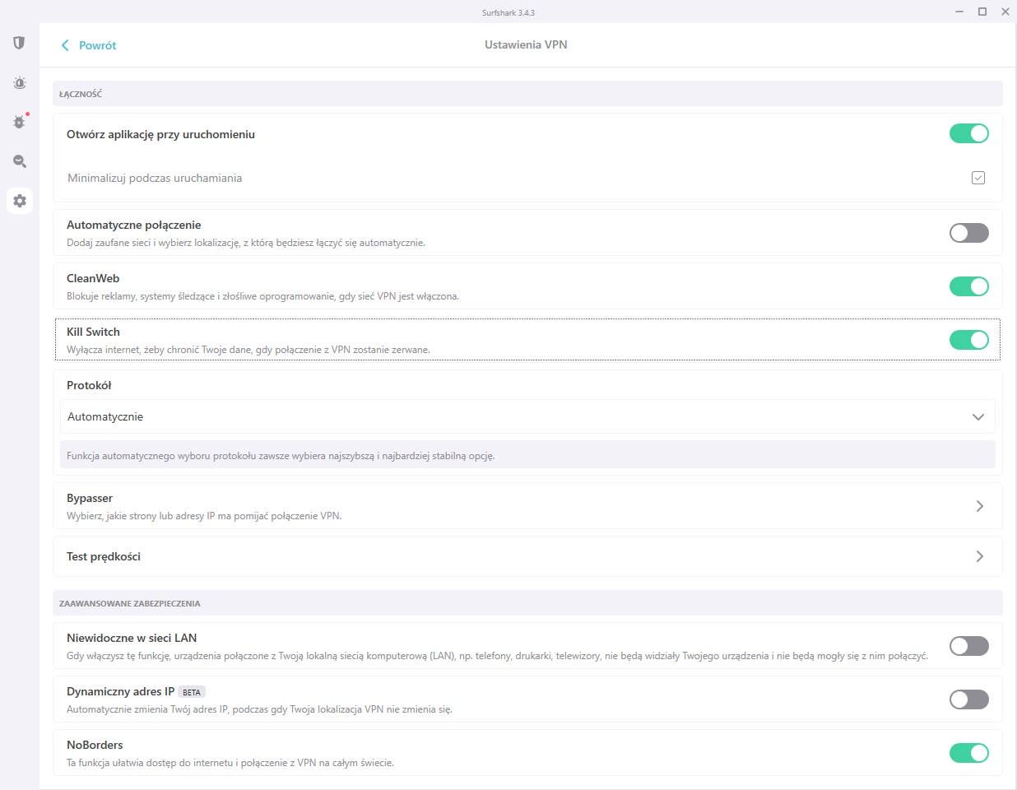This screenshot has height=790, width=1017.
Task: Click the BETA badge by Dynamiczny adres IP
Action: pyautogui.click(x=192, y=692)
